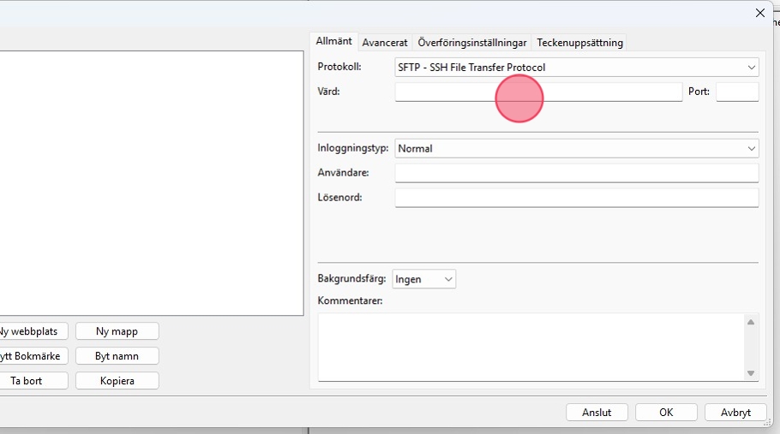780x434 pixels.
Task: Open the Inloggningstyp dropdown
Action: [576, 148]
